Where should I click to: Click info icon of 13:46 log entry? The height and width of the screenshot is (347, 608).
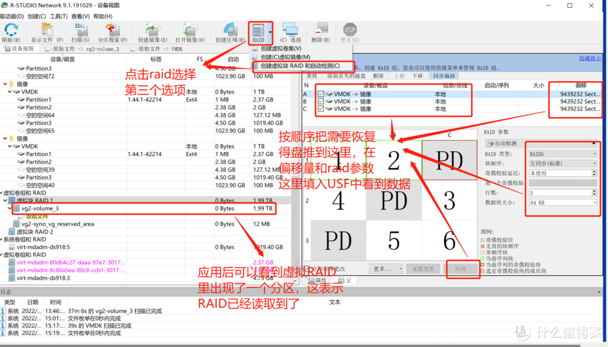click(x=3, y=311)
